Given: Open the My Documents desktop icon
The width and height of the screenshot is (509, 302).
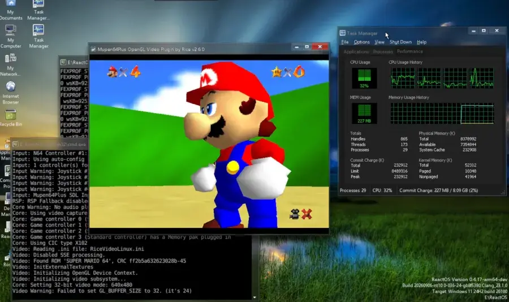Looking at the screenshot, I should (x=11, y=10).
